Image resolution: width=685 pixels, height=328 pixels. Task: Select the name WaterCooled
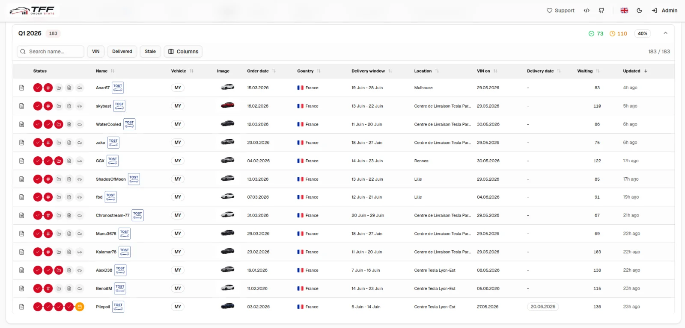(x=108, y=124)
